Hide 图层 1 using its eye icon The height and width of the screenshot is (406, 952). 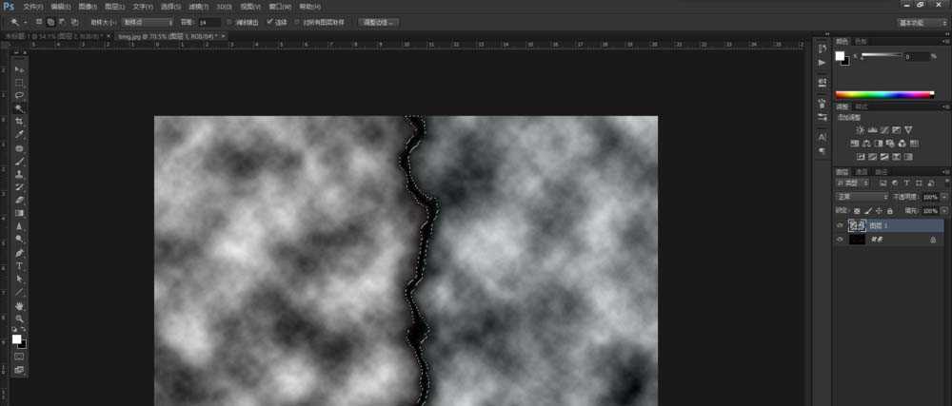click(x=840, y=225)
